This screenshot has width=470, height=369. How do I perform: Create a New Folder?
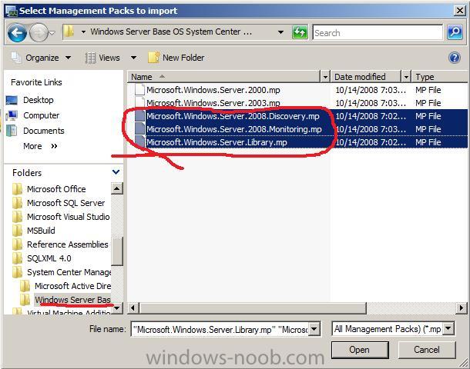pos(176,58)
